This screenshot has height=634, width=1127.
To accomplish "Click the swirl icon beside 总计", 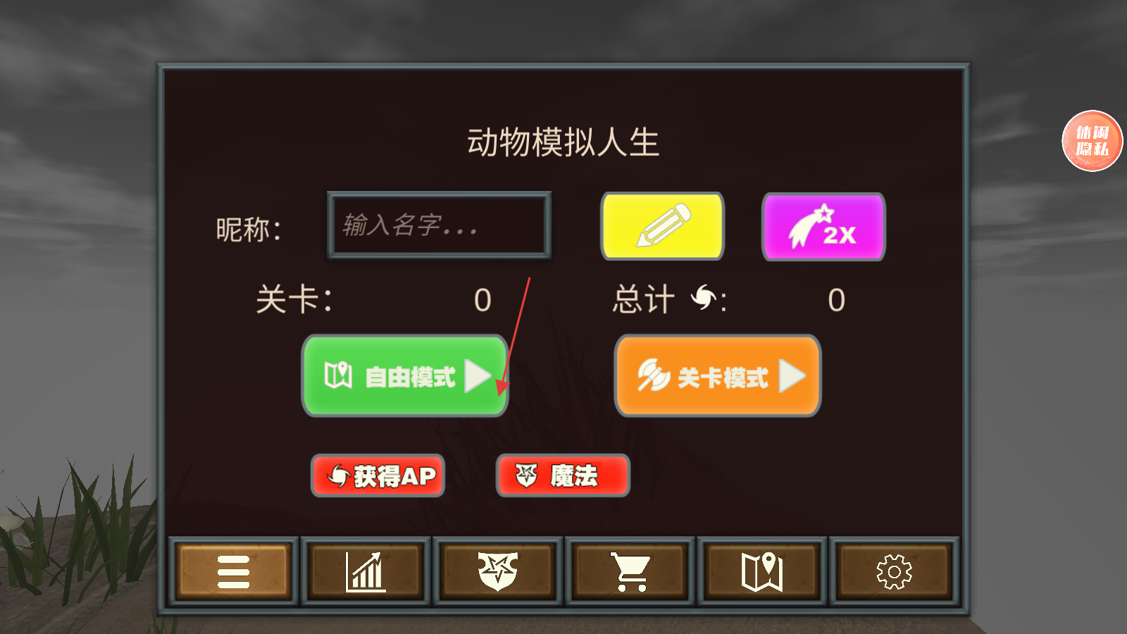I will tap(703, 297).
